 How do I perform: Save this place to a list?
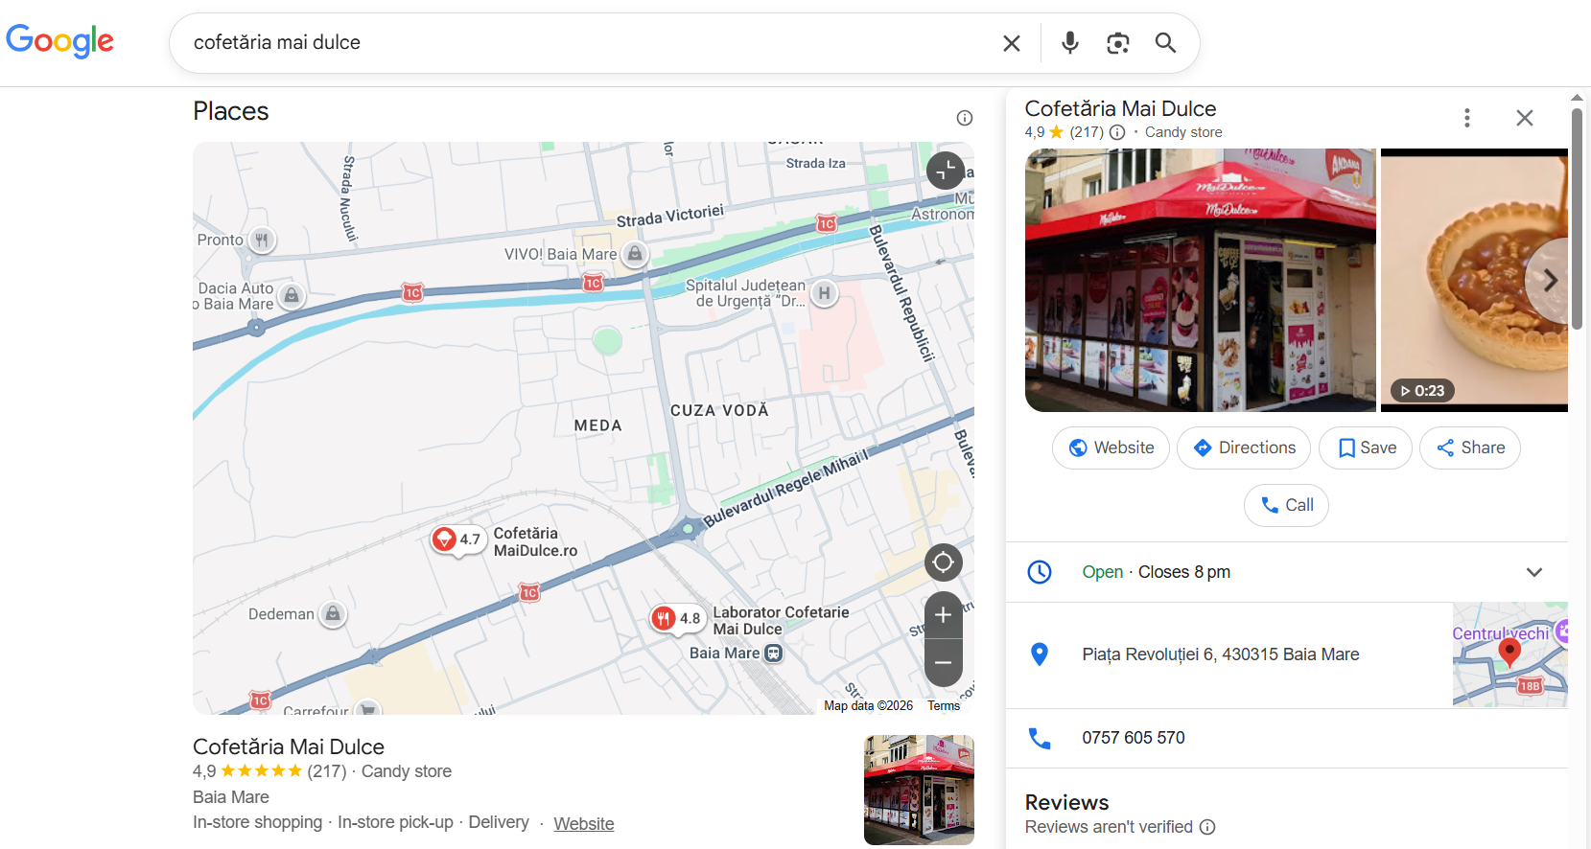tap(1366, 447)
